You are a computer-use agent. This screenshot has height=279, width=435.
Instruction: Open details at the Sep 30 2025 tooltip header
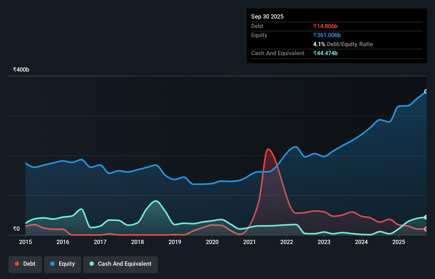[x=267, y=16]
